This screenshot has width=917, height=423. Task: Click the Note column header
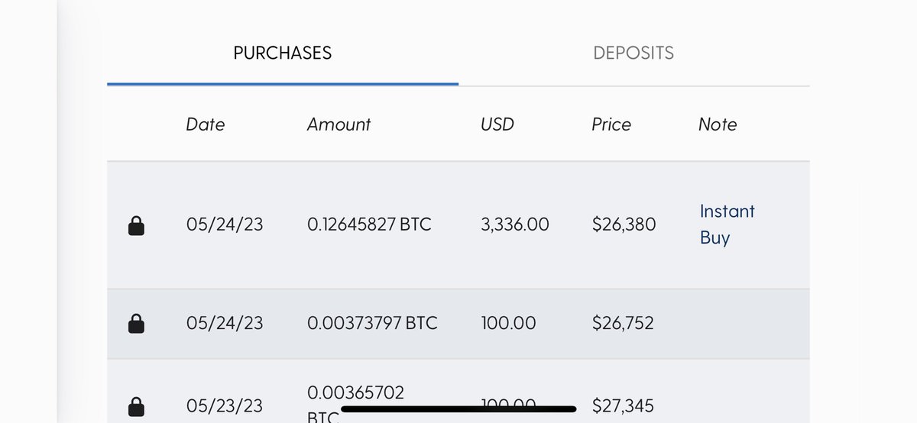coord(718,124)
